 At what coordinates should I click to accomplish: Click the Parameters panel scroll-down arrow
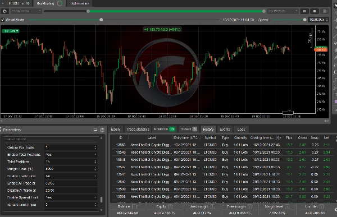(101, 210)
